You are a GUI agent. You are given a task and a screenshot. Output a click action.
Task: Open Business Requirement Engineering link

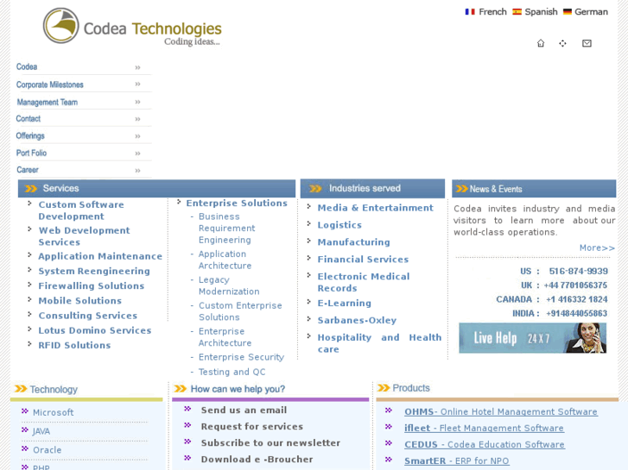(226, 228)
